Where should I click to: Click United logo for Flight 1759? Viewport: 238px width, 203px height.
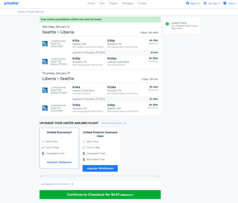pos(45,90)
